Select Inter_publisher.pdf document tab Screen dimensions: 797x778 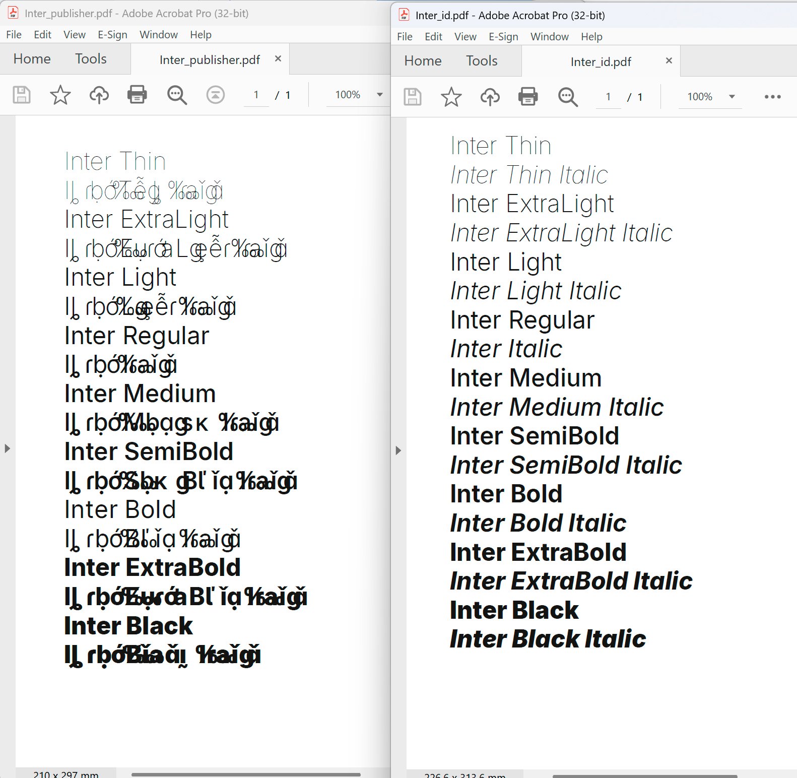pos(210,59)
